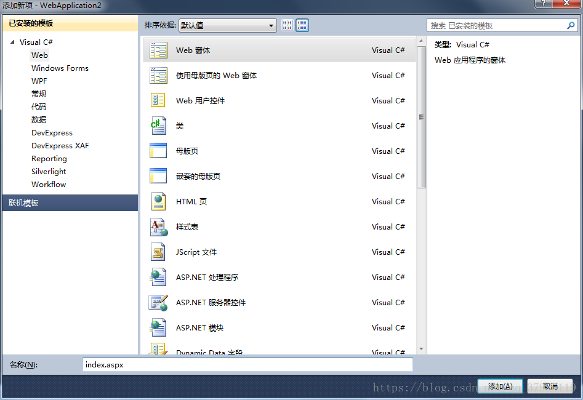Viewport: 583px width, 400px height.
Task: Select the 嵌套的母版页 template name
Action: [x=198, y=176]
